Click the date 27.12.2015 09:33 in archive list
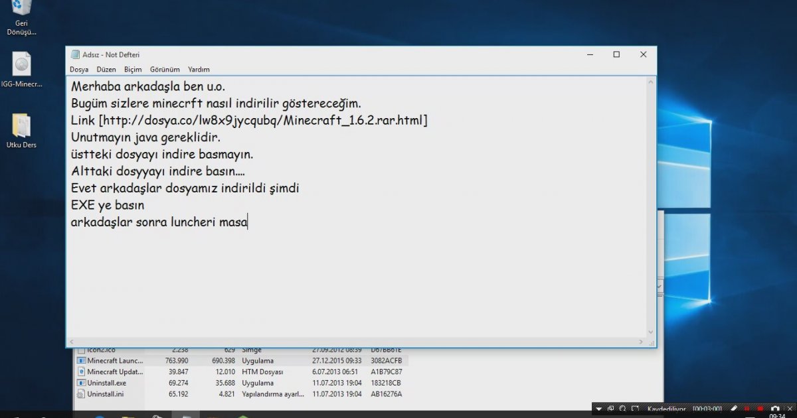 click(x=337, y=360)
